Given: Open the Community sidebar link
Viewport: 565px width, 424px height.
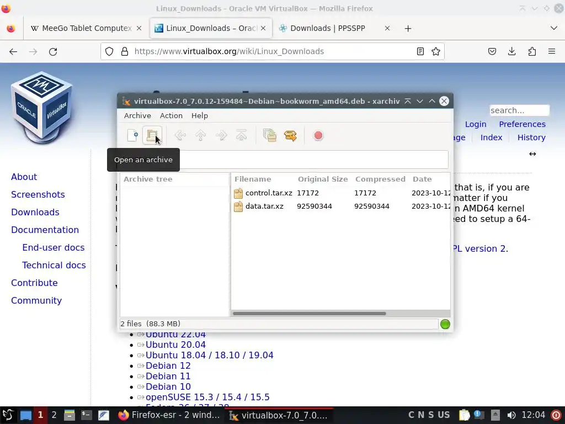Looking at the screenshot, I should click(x=36, y=301).
